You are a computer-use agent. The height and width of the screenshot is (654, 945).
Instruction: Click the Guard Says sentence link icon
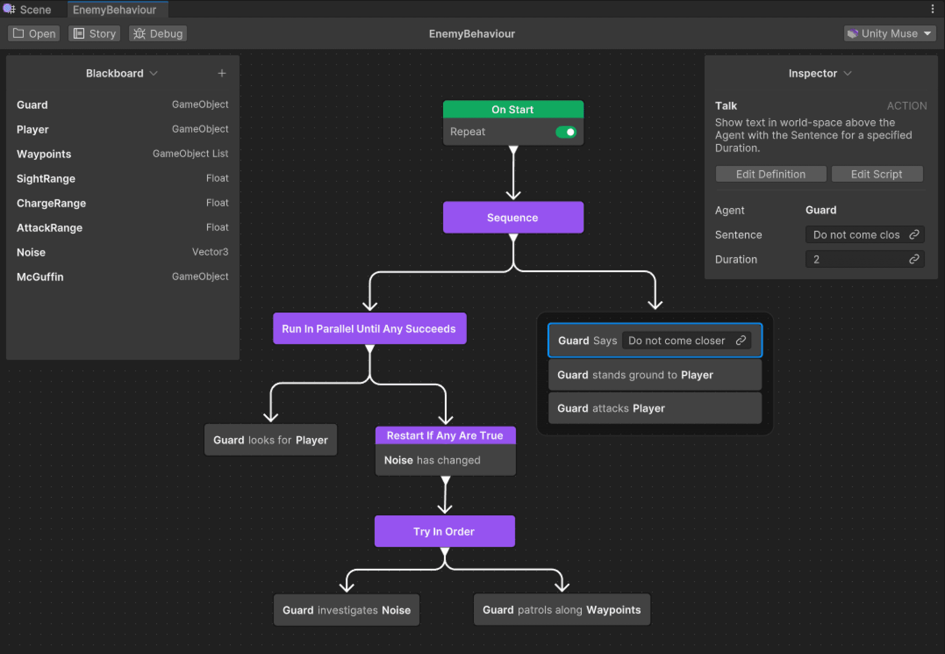742,340
